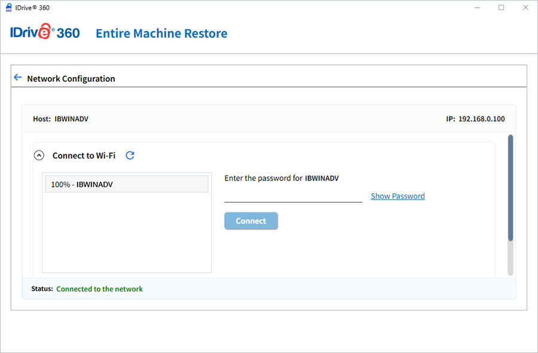Click the IDrive 360 logo
538x353 pixels.
pos(45,32)
